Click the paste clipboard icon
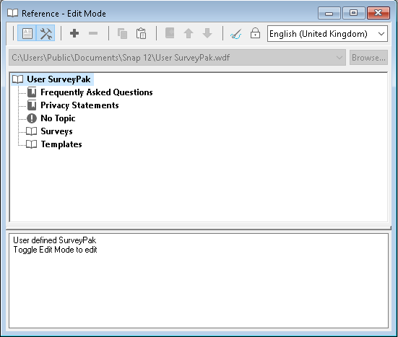398x337 pixels. point(141,33)
